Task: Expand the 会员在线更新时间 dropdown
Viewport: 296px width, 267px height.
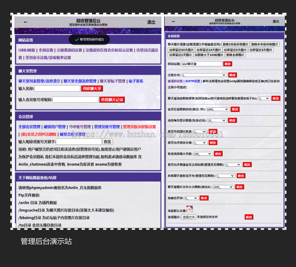Action: 217,109
